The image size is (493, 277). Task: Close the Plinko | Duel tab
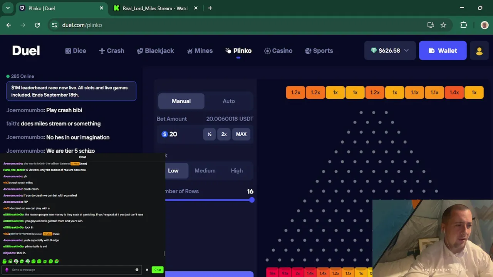click(x=102, y=8)
